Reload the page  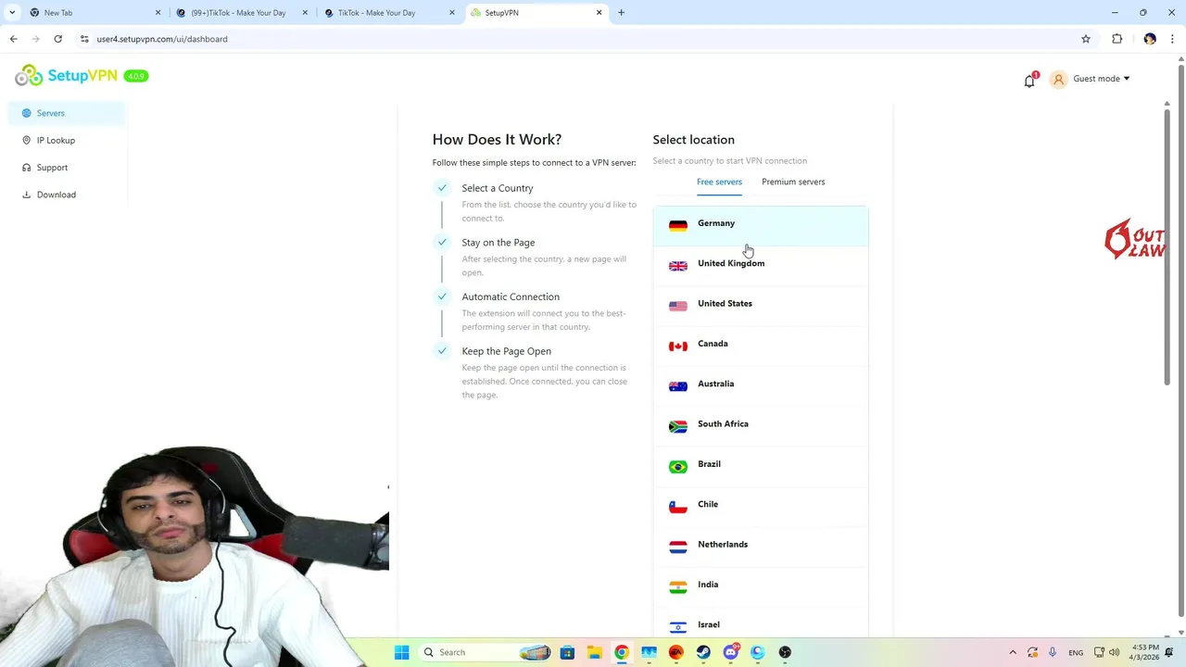click(57, 39)
